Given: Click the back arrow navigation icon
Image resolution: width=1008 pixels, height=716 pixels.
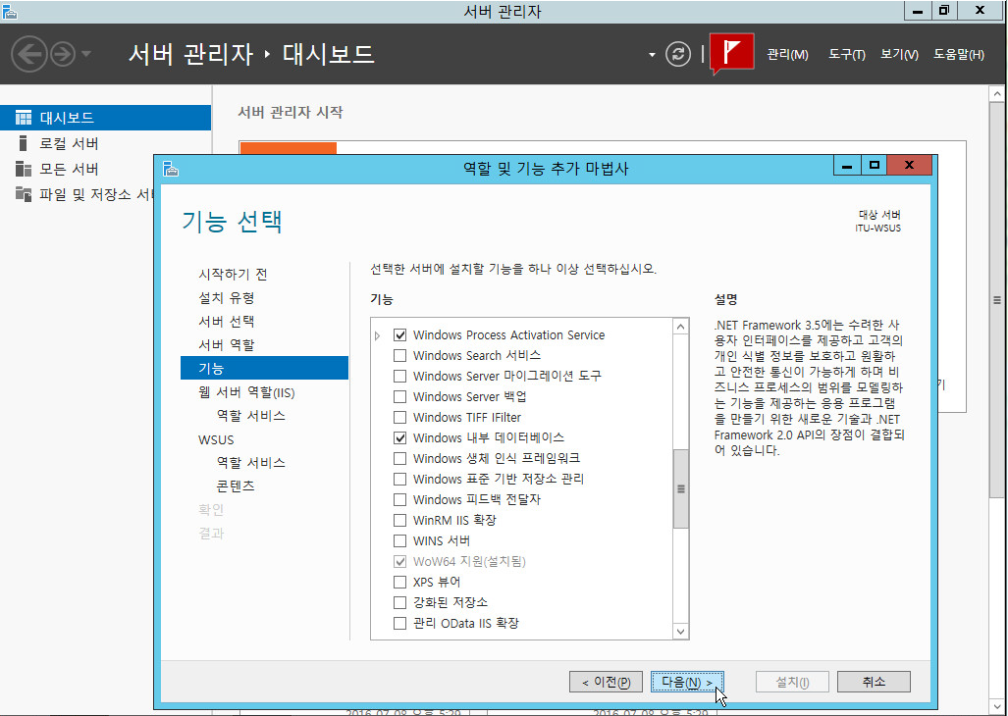Looking at the screenshot, I should (28, 54).
